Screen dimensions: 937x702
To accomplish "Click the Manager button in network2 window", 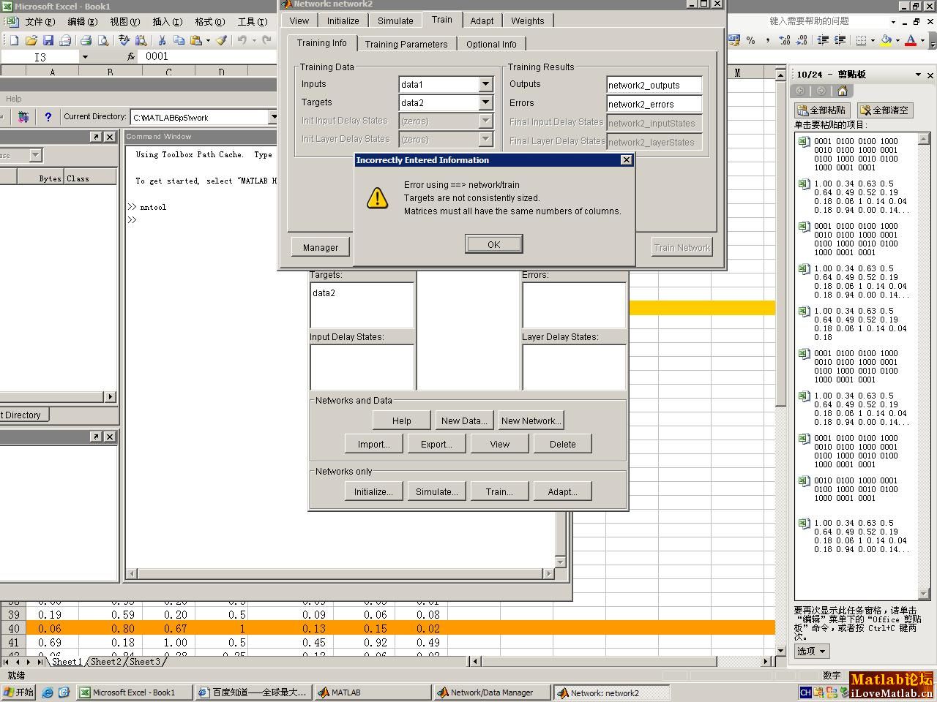I will click(x=321, y=247).
